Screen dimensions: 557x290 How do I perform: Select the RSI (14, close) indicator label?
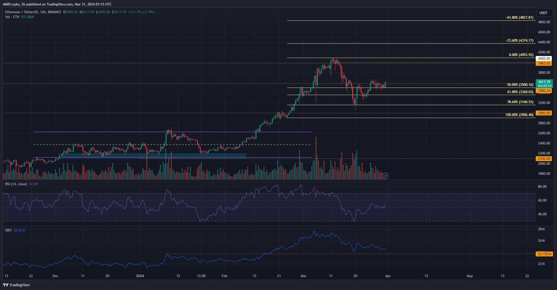[16, 184]
